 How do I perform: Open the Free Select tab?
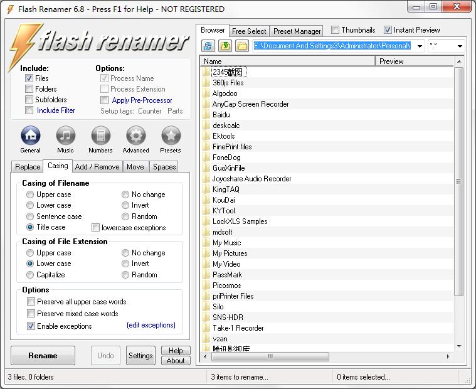tap(249, 31)
